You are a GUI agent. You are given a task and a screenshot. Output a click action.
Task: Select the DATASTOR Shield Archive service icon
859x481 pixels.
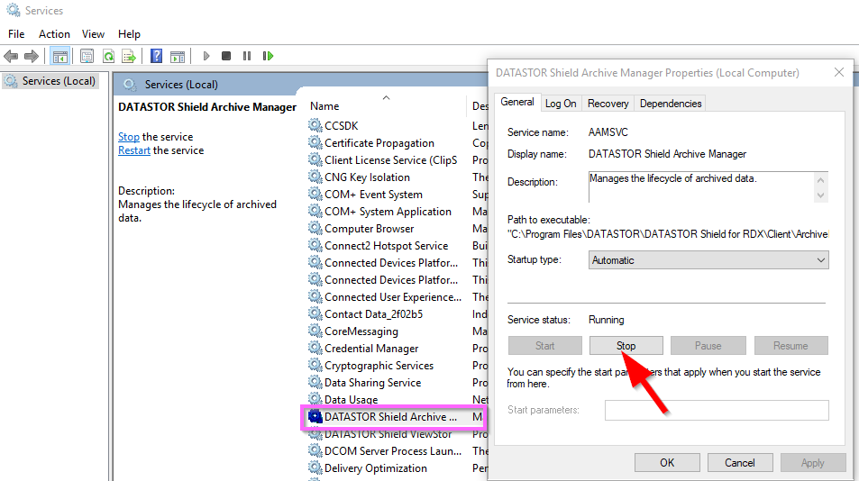[x=315, y=416]
